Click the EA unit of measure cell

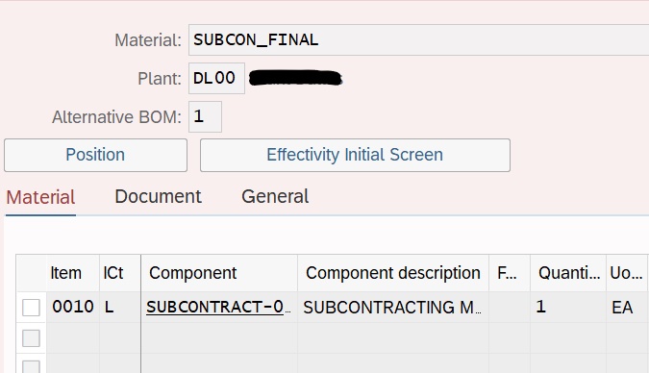[x=627, y=308]
